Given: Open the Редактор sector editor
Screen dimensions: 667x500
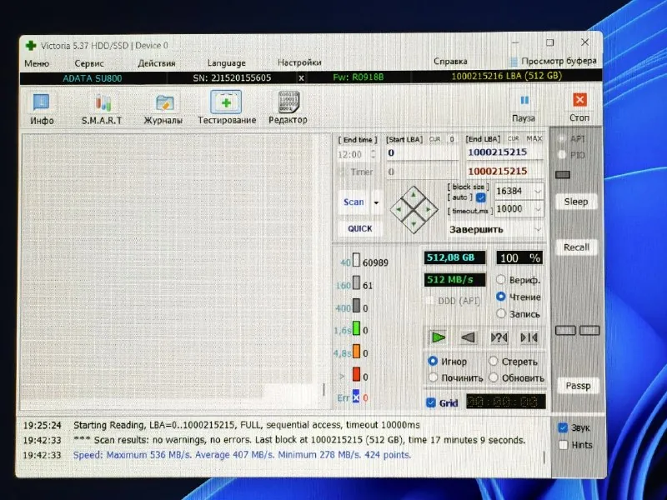Looking at the screenshot, I should pyautogui.click(x=288, y=108).
